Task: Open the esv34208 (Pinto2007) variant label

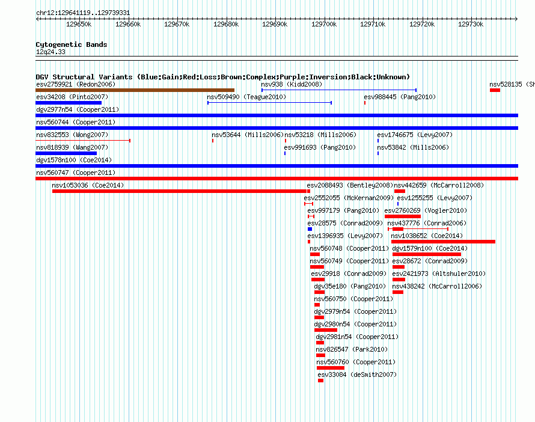Action: [x=72, y=97]
